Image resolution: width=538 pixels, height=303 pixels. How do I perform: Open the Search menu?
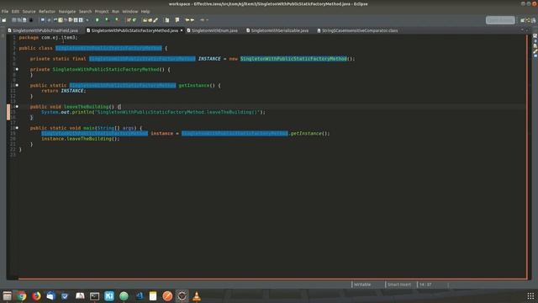click(85, 11)
